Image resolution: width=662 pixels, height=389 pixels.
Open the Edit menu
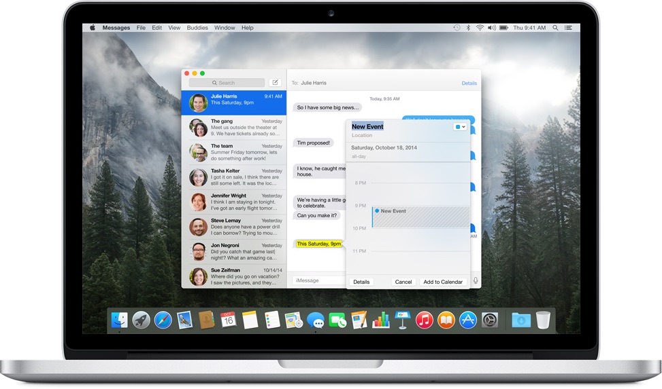coord(157,27)
